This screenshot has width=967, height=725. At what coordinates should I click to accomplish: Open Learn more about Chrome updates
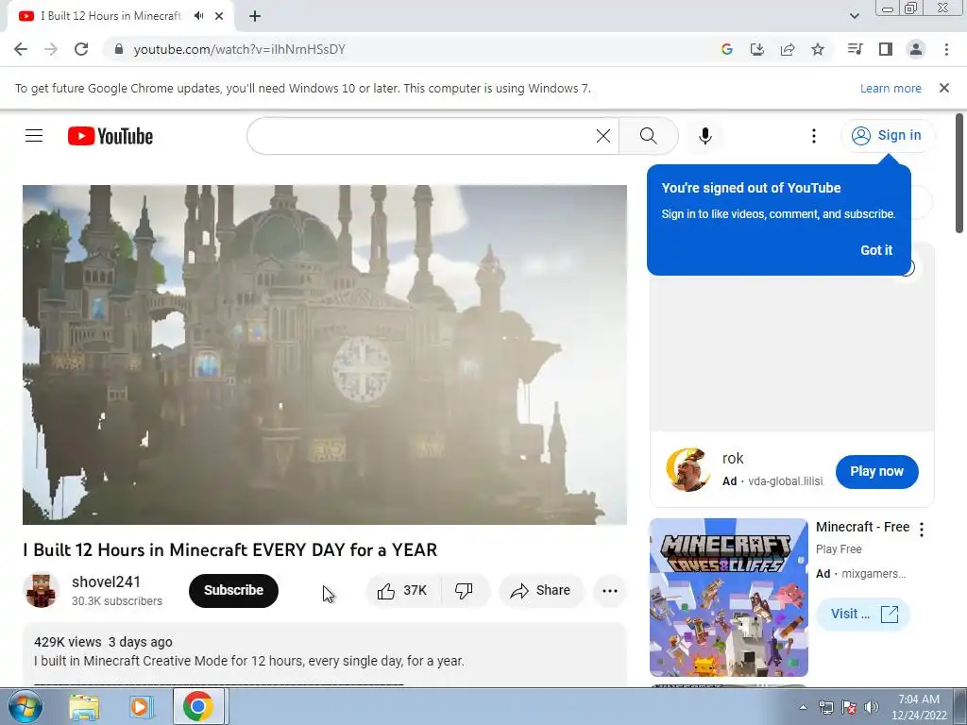click(891, 88)
